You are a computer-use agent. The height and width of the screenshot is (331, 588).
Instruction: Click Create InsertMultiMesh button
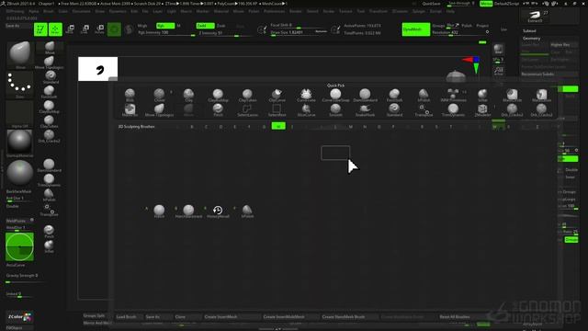[290, 316]
